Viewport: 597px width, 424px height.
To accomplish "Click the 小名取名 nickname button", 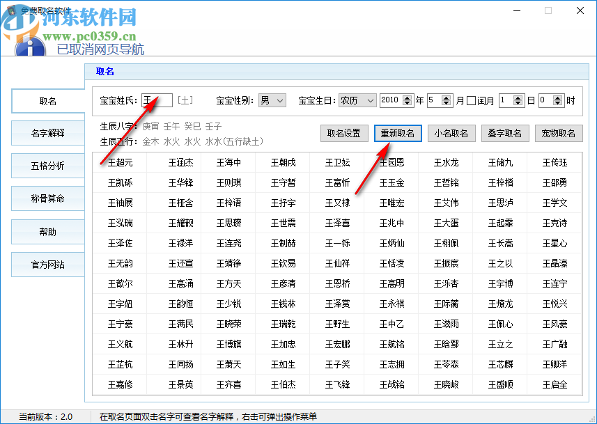I will coord(451,133).
